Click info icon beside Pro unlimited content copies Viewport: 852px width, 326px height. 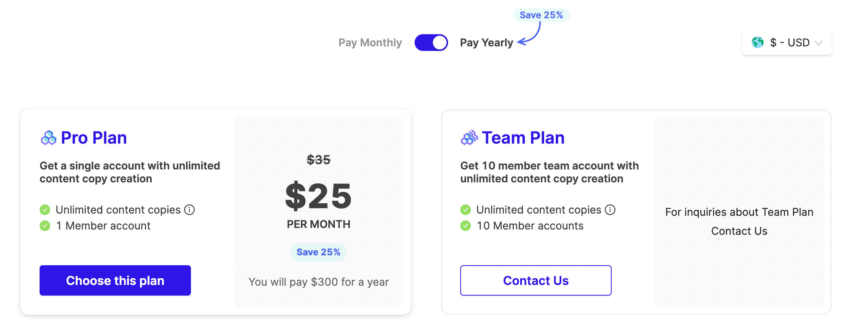point(189,210)
